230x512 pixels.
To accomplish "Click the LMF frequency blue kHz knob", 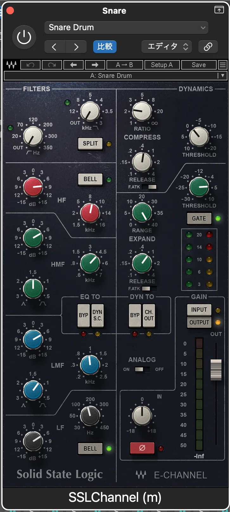I will (x=90, y=365).
